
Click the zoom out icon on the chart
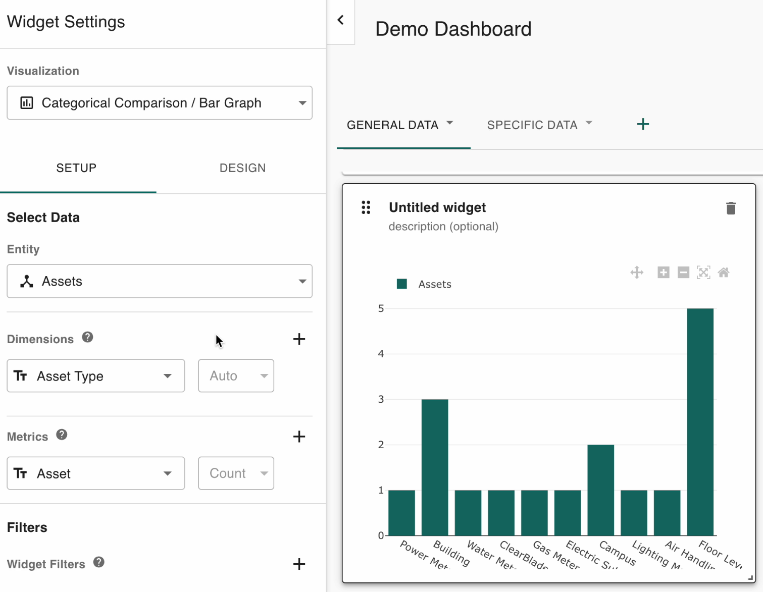click(683, 273)
